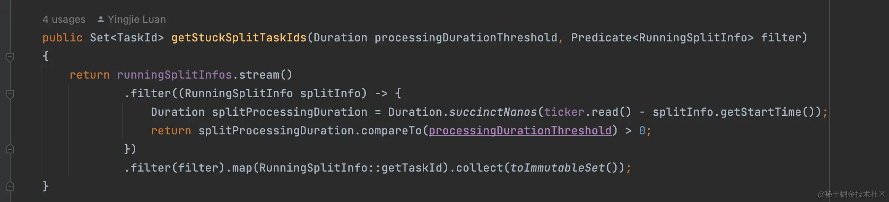This screenshot has width=889, height=202.
Task: Click the toImmutableSet collector call
Action: coord(557,168)
